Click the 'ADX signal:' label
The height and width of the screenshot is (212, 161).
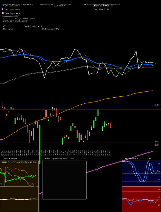(x=8, y=29)
